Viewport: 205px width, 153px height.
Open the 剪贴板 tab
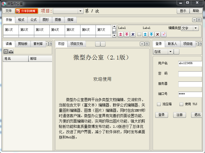23,44
